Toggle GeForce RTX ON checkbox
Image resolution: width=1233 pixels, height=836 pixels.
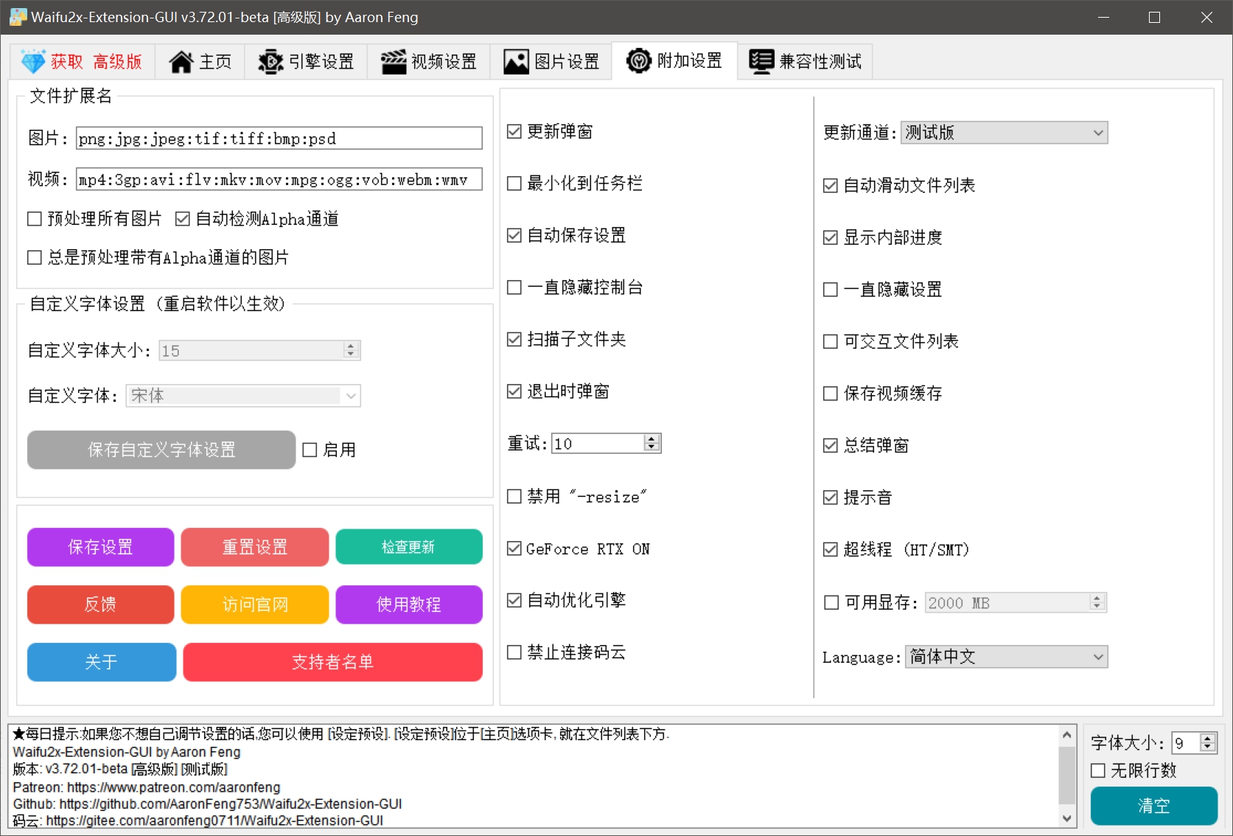[x=579, y=548]
